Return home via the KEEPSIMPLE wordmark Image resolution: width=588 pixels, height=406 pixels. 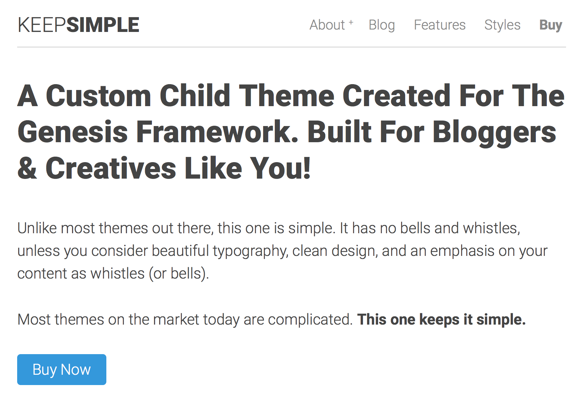(79, 24)
